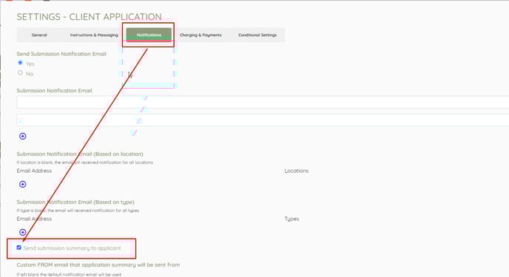
Task: Add type-based notification email row
Action: (23, 232)
